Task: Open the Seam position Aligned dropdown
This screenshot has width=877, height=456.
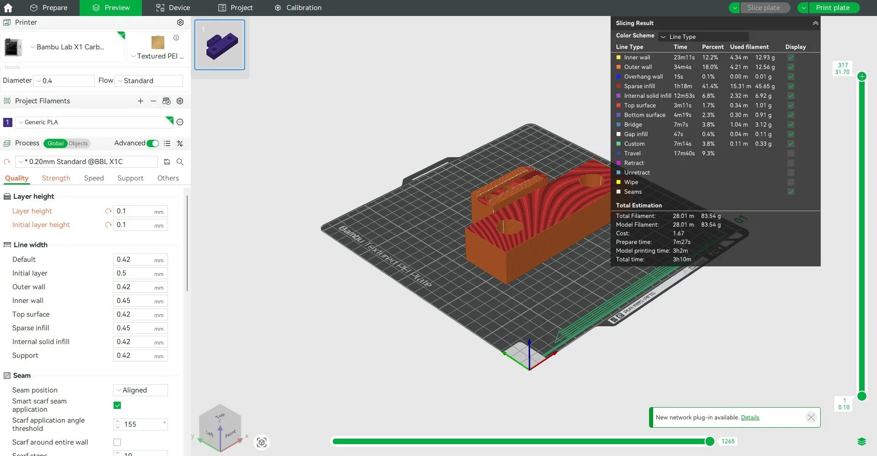Action: click(140, 390)
